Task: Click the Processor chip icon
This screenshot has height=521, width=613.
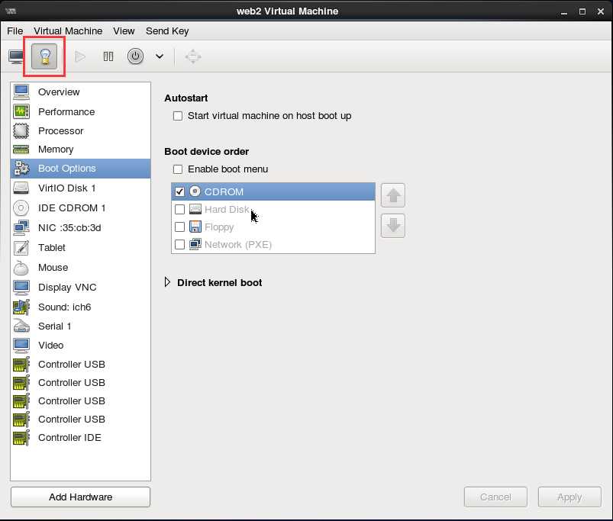Action: pyautogui.click(x=21, y=131)
